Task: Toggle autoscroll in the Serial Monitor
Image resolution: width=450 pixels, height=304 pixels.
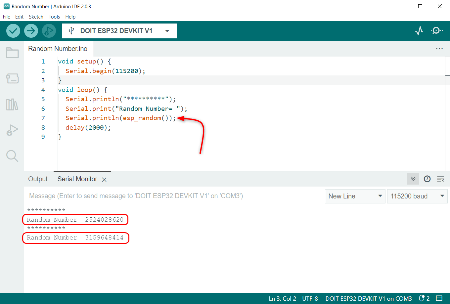Action: click(413, 179)
